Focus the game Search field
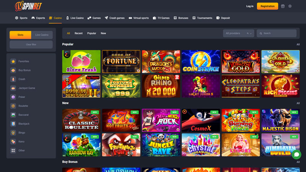 click(x=277, y=33)
